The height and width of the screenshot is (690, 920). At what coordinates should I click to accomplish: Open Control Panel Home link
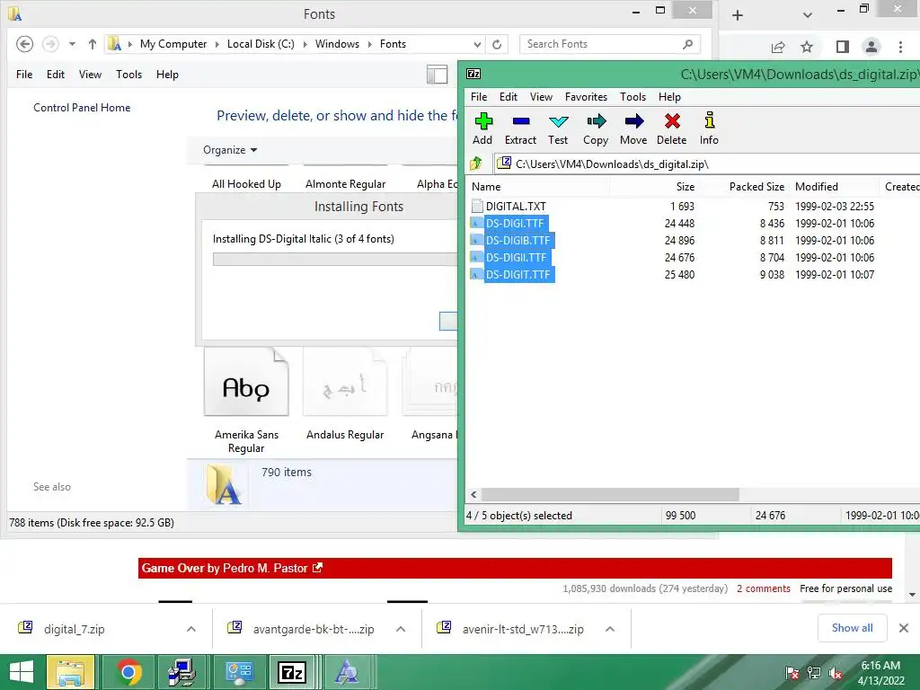pos(82,108)
